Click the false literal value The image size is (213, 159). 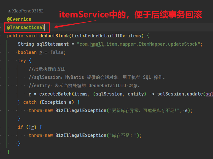57,53
